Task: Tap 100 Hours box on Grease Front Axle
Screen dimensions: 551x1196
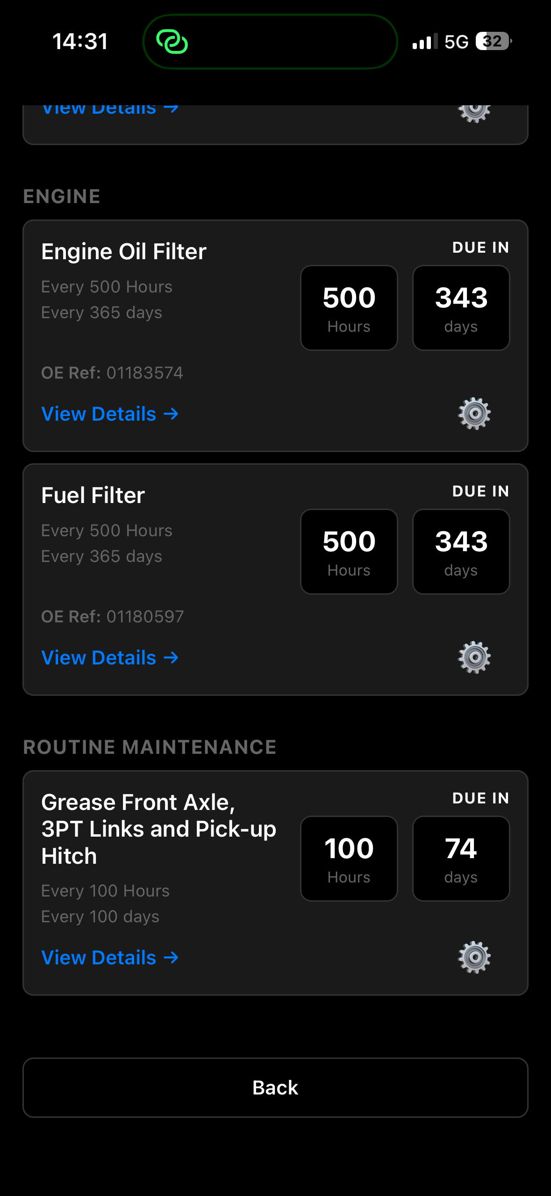Action: tap(349, 859)
